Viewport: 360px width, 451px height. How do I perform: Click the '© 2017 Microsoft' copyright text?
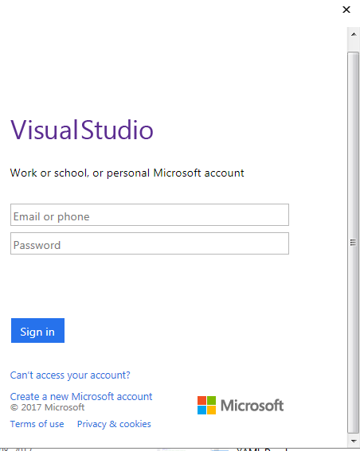pos(47,407)
